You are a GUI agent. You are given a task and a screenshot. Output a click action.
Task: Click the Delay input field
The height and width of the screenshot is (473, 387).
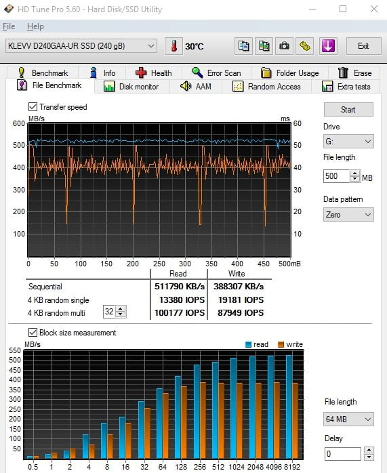(343, 454)
